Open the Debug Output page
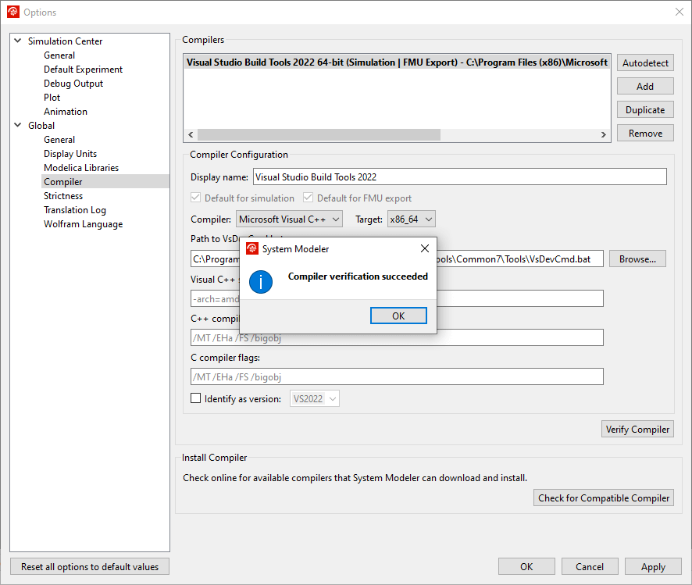Viewport: 692px width, 585px height. coord(73,84)
